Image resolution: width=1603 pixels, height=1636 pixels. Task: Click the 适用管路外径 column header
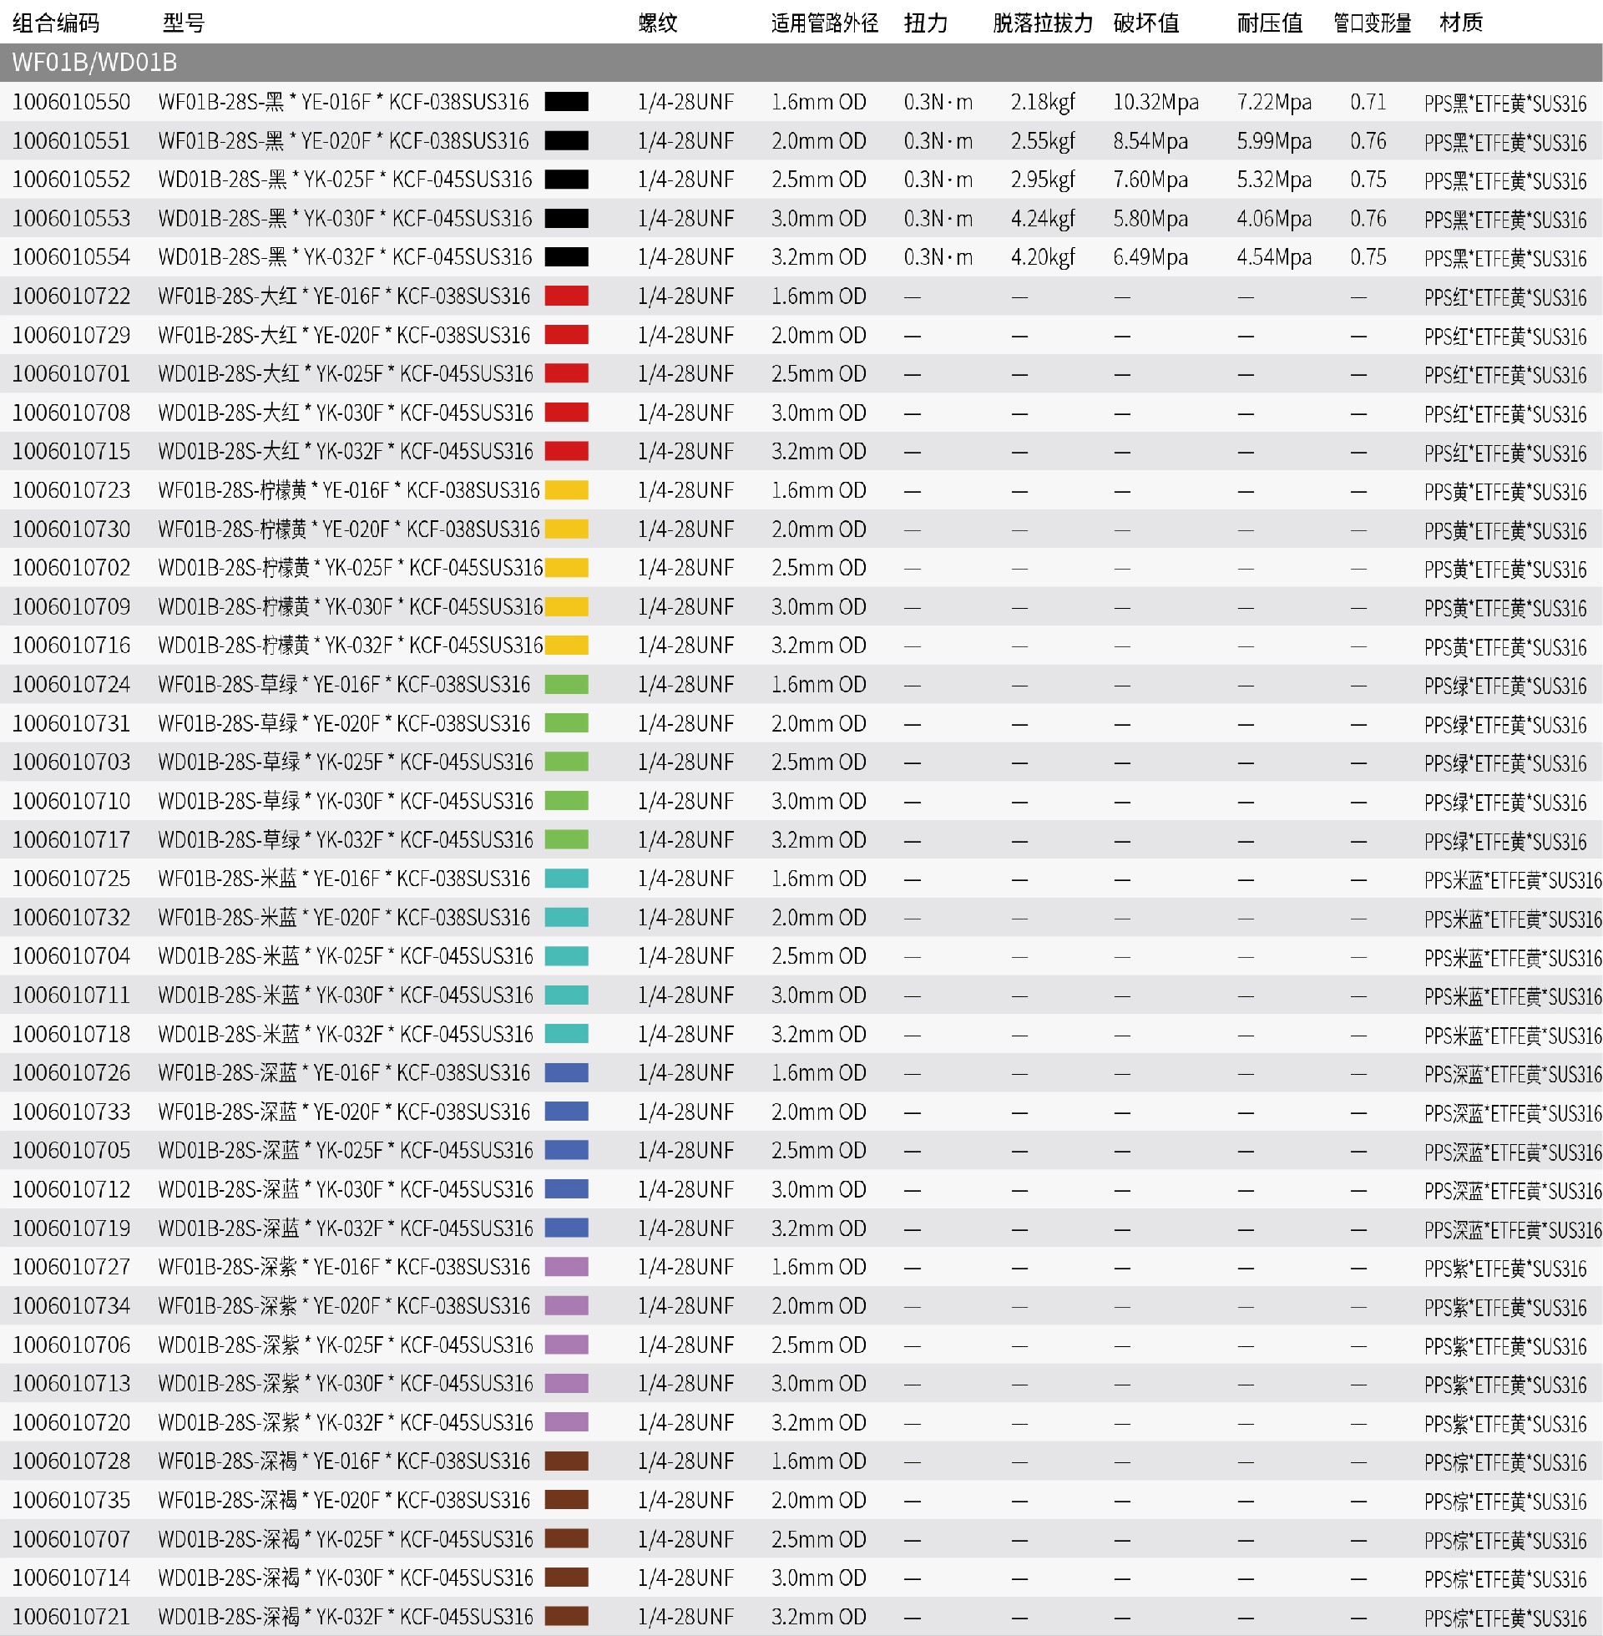[823, 23]
